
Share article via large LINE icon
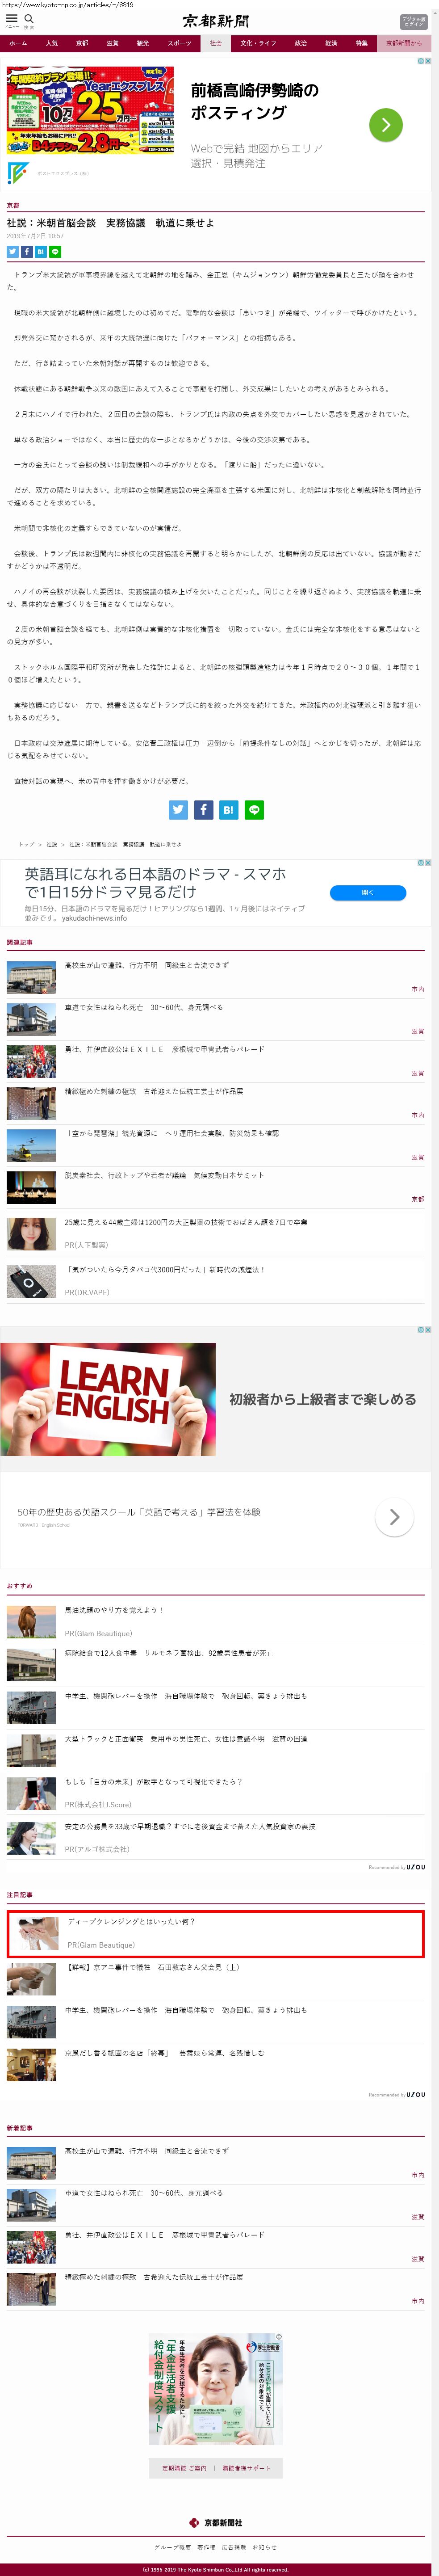coord(255,810)
